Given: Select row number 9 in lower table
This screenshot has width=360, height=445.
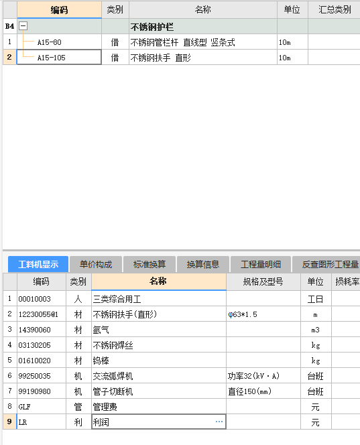Looking at the screenshot, I should tap(9, 422).
